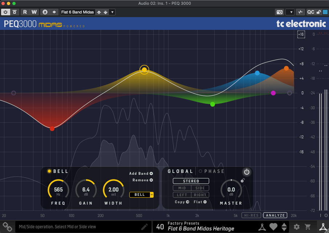This screenshot has width=329, height=233.
Task: Expand the +16 scale range selector
Action: tap(301, 34)
